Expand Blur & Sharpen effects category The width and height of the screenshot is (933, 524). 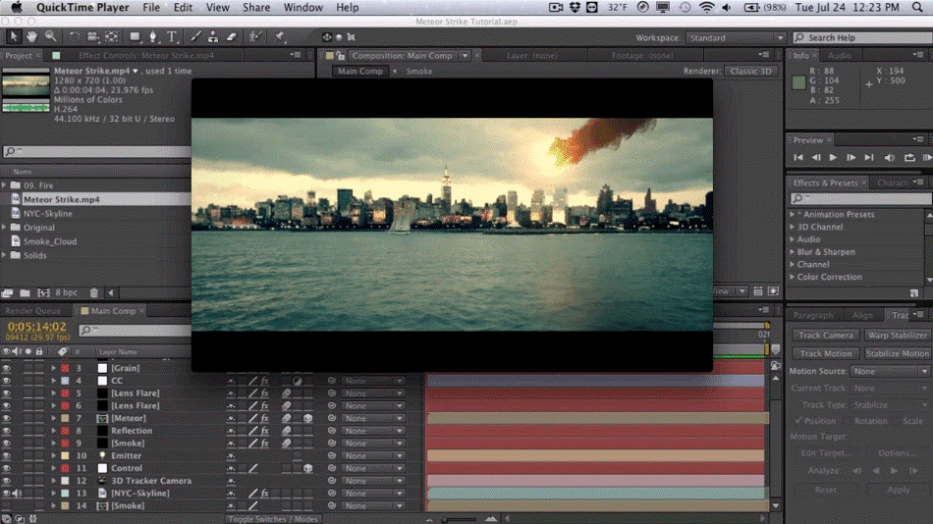click(792, 251)
